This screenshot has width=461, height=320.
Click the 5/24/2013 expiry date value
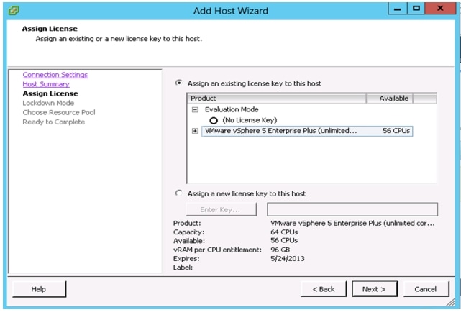288,258
